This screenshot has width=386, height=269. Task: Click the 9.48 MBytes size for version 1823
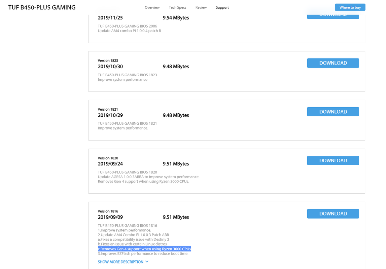click(x=176, y=66)
